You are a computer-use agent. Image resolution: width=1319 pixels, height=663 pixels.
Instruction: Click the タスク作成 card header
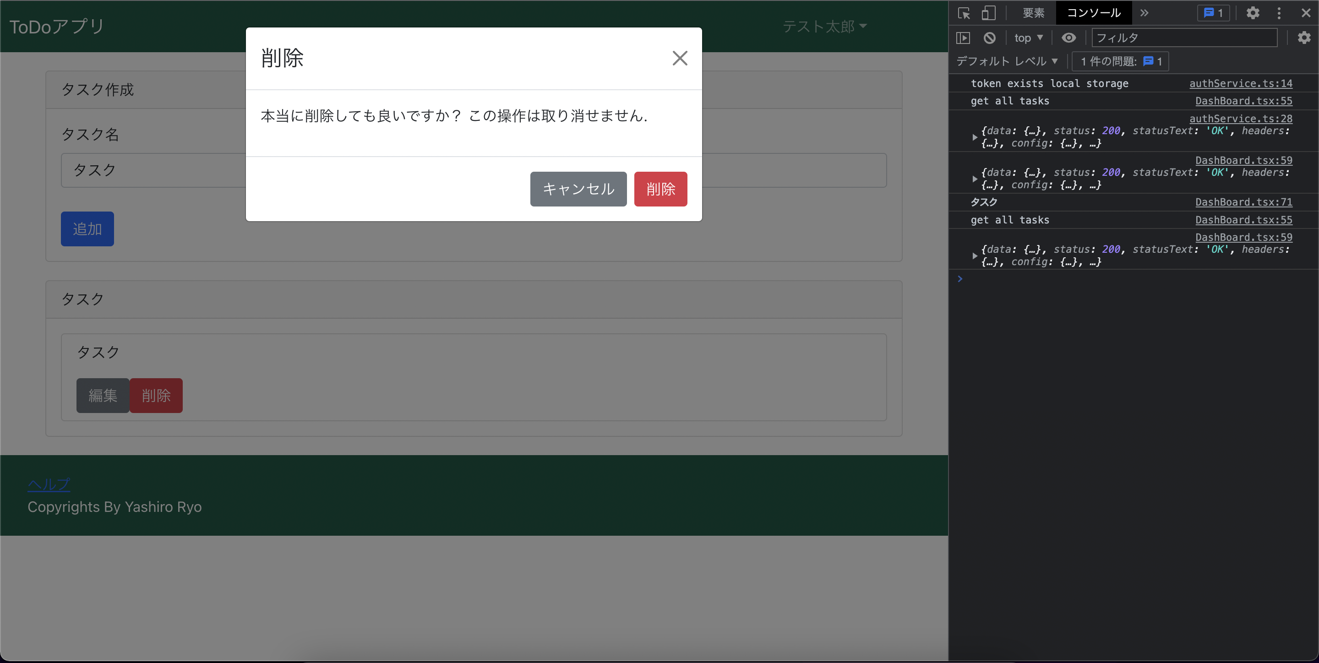coord(474,90)
